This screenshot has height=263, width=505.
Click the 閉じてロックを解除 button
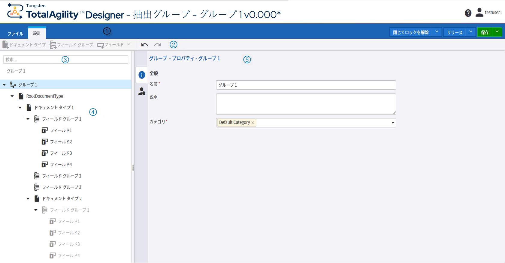[x=410, y=32]
